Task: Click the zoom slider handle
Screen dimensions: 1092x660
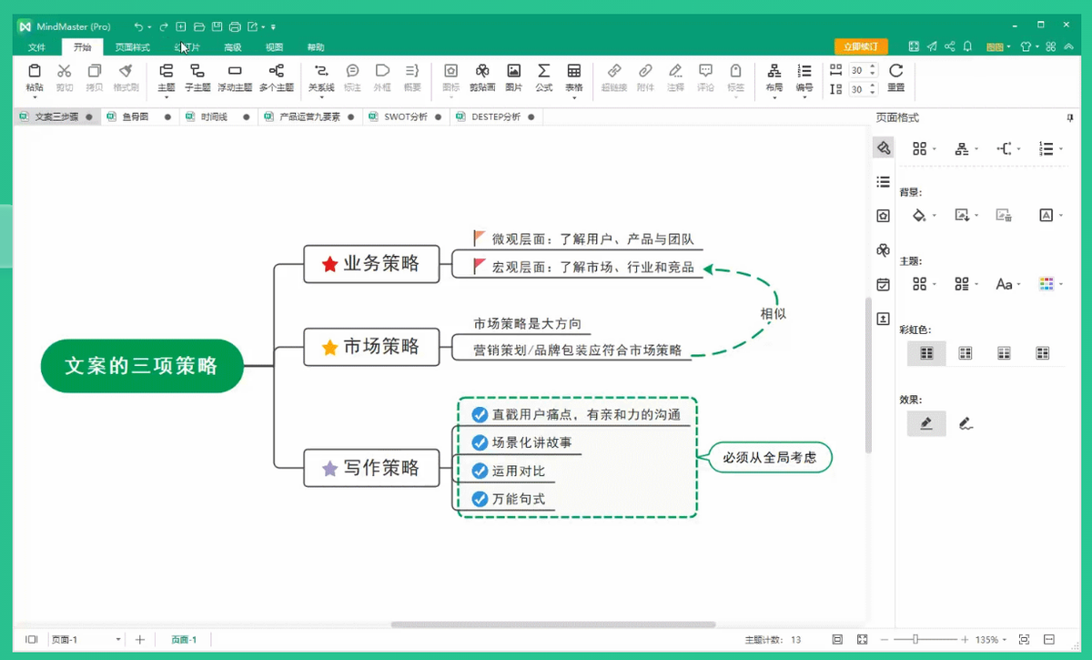Action: tap(915, 640)
